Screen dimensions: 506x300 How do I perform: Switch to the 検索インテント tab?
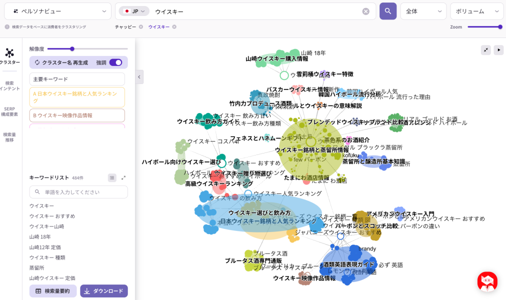pos(9,85)
